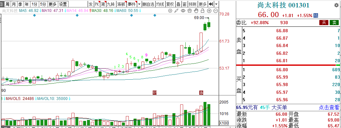341x128 pixels.
Task: Toggle the 简 simplified view button
Action: pos(103,4)
